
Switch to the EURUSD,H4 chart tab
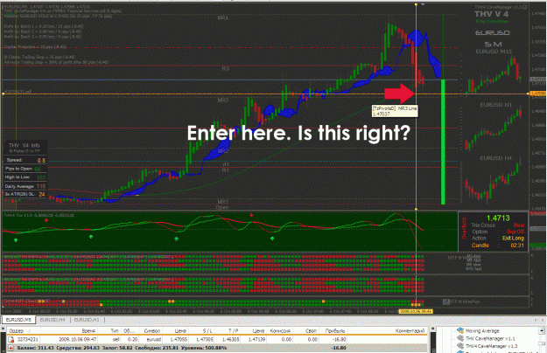[x=53, y=320]
